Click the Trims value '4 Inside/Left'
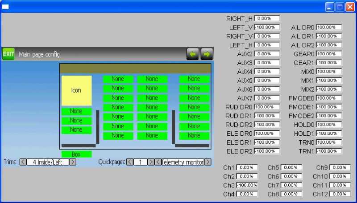The height and width of the screenshot is (203, 357). coord(48,162)
